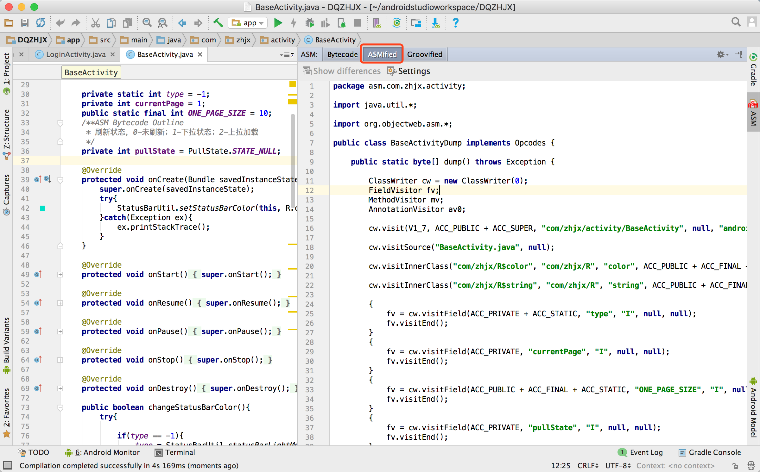760x472 pixels.
Task: Switch to the Bytecode tab
Action: click(342, 54)
